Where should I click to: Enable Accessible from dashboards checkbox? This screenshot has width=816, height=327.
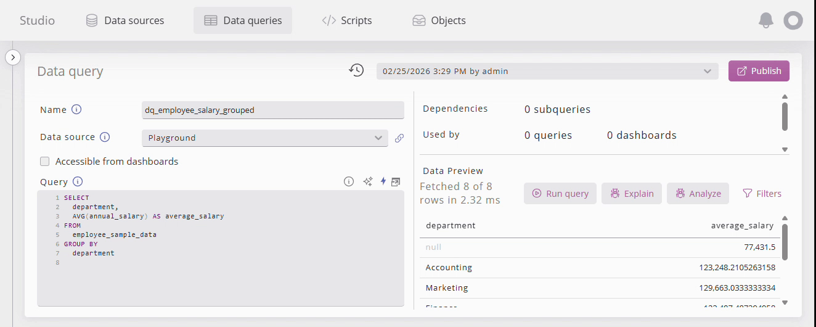pyautogui.click(x=45, y=162)
